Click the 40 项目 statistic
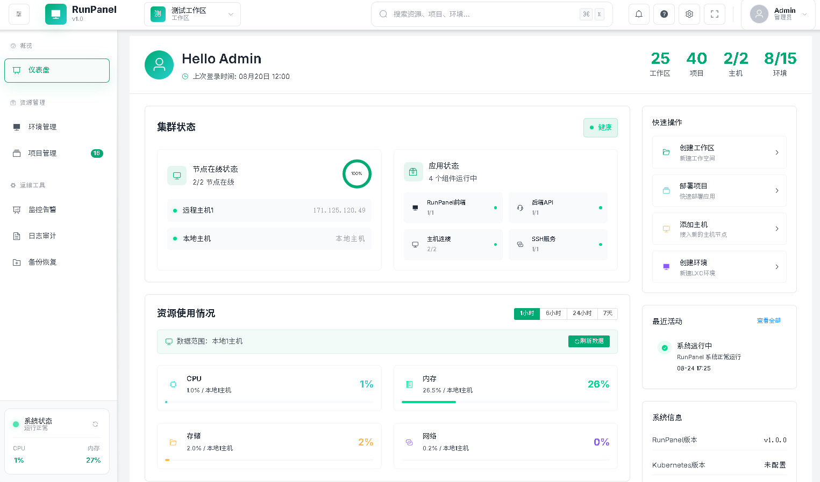Viewport: 820px width, 482px height. tap(697, 64)
